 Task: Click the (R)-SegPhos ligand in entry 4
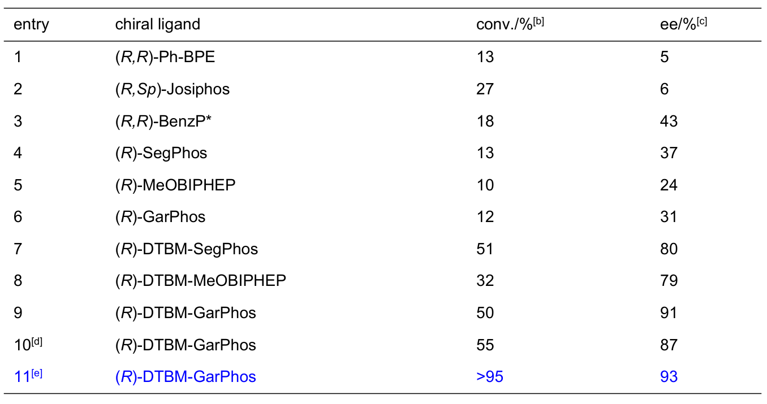[161, 153]
